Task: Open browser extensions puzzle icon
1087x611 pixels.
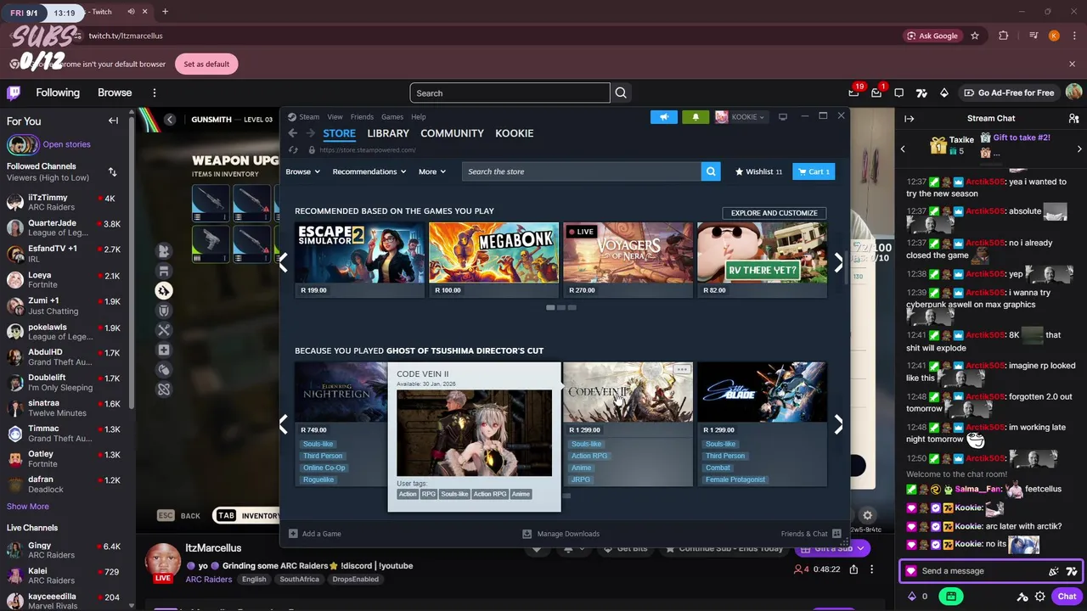Action: point(1004,36)
